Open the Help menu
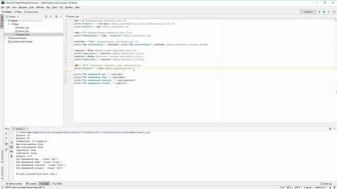 77,7
